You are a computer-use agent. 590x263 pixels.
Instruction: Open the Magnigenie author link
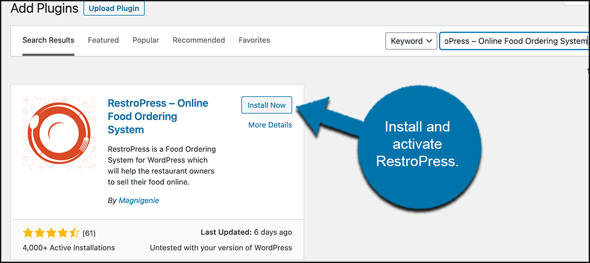coord(139,201)
